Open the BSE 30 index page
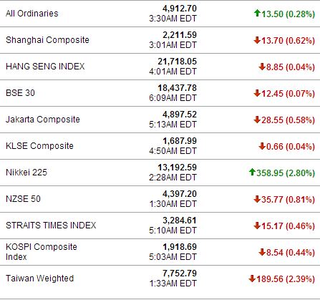Image resolution: width=320 pixels, height=300 pixels. 20,93
